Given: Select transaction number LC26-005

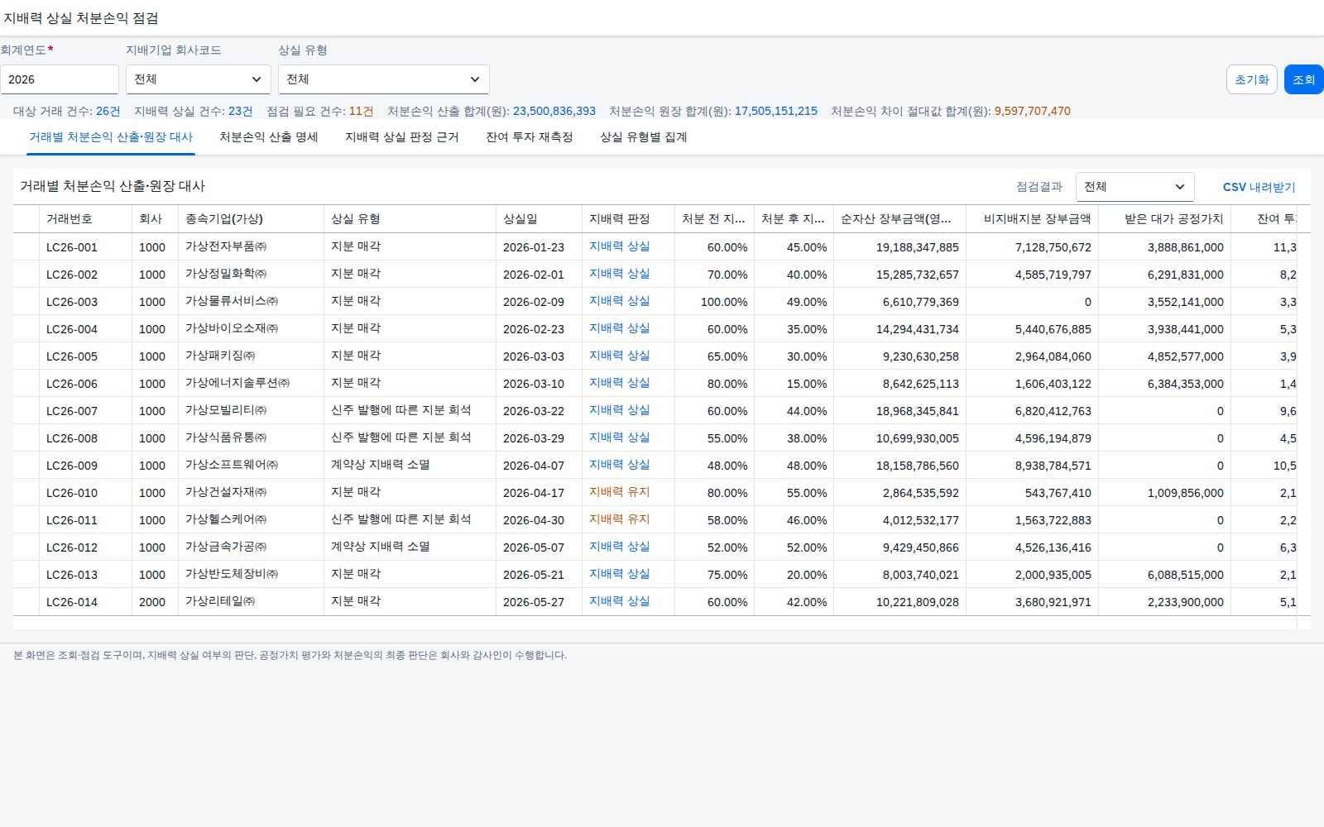Looking at the screenshot, I should 72,356.
